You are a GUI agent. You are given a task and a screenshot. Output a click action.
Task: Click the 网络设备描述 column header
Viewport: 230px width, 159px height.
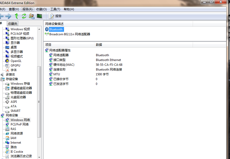118,24
